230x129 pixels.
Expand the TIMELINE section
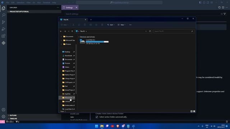[x=8, y=119]
